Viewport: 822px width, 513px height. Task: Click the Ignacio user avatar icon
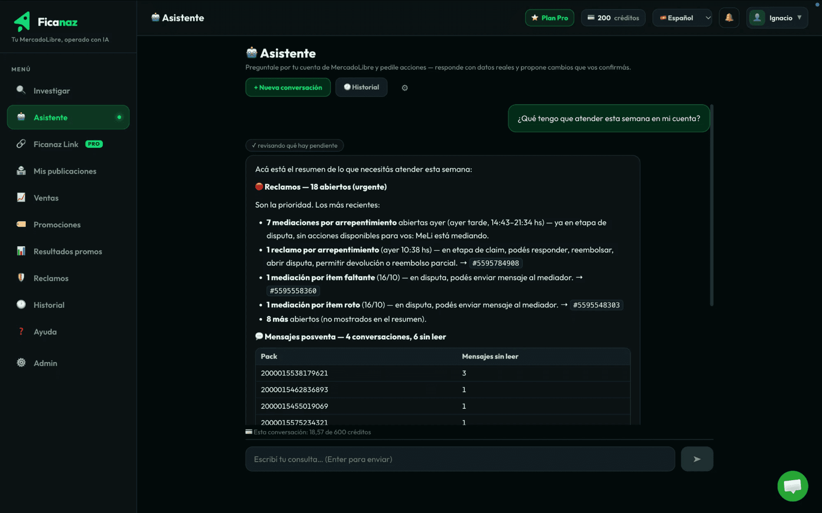(x=757, y=18)
